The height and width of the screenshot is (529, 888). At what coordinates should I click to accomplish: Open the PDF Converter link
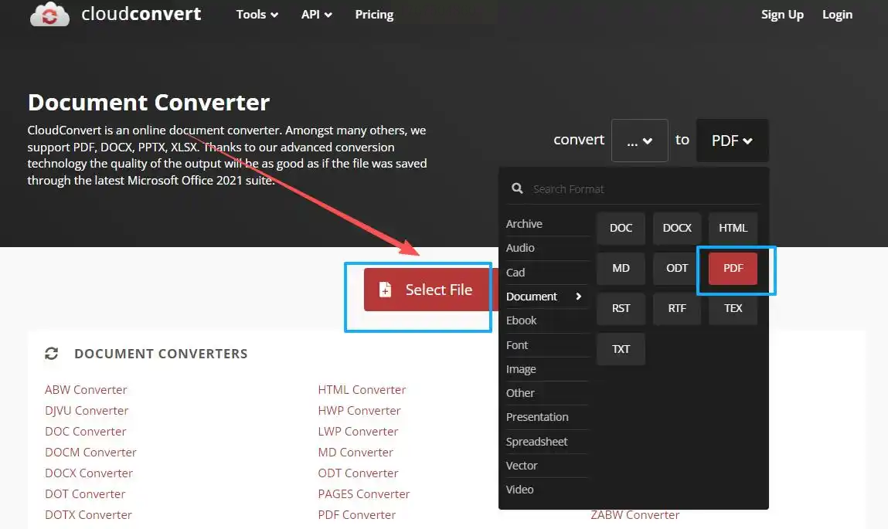point(357,515)
